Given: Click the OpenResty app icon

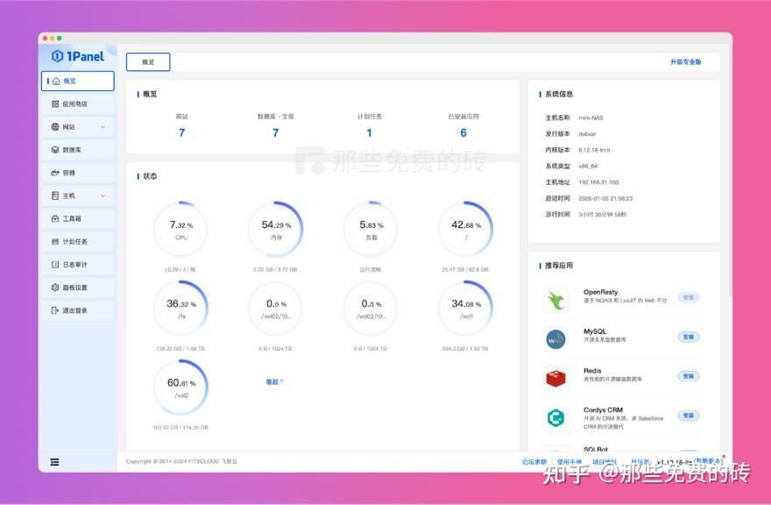Looking at the screenshot, I should [x=556, y=300].
